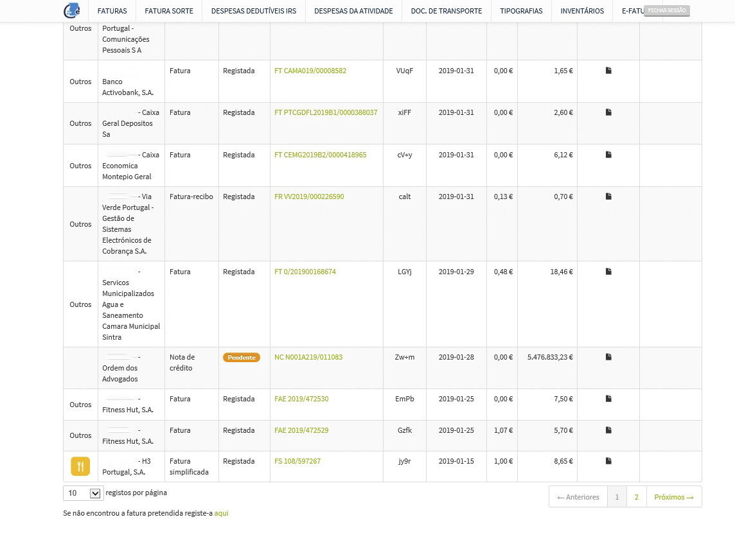Open the INVENTÁRIOS menu

coord(582,11)
